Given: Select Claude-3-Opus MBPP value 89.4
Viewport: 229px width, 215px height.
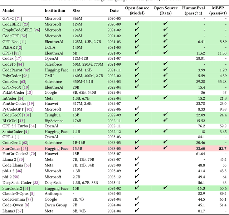Looking at the screenshot, I should [223, 193].
